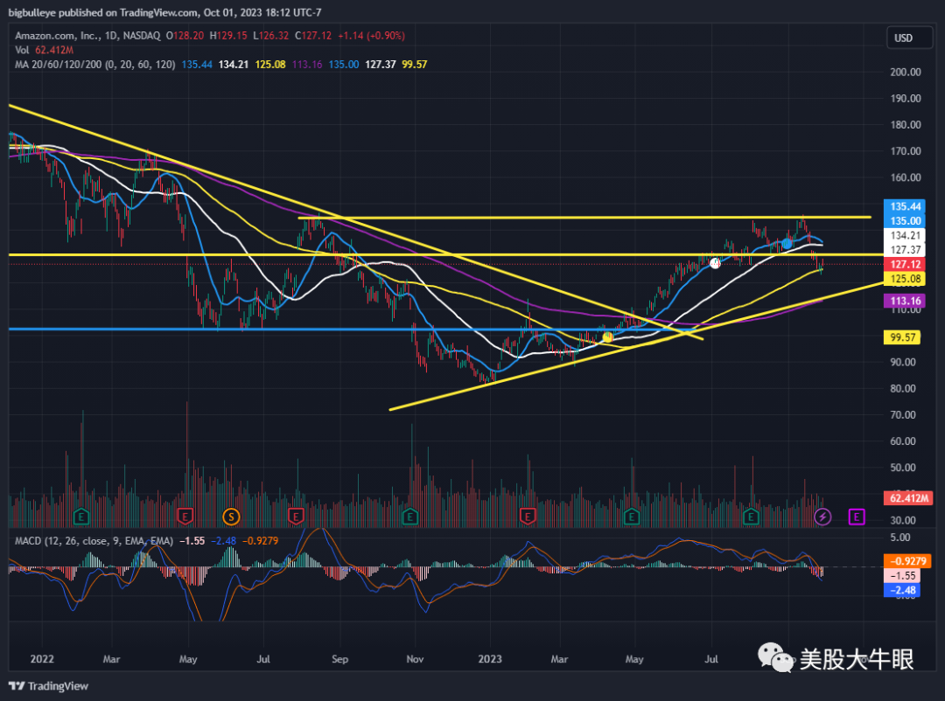The width and height of the screenshot is (945, 701).
Task: Click the blue -2.48 MACD axis label
Action: (x=901, y=590)
